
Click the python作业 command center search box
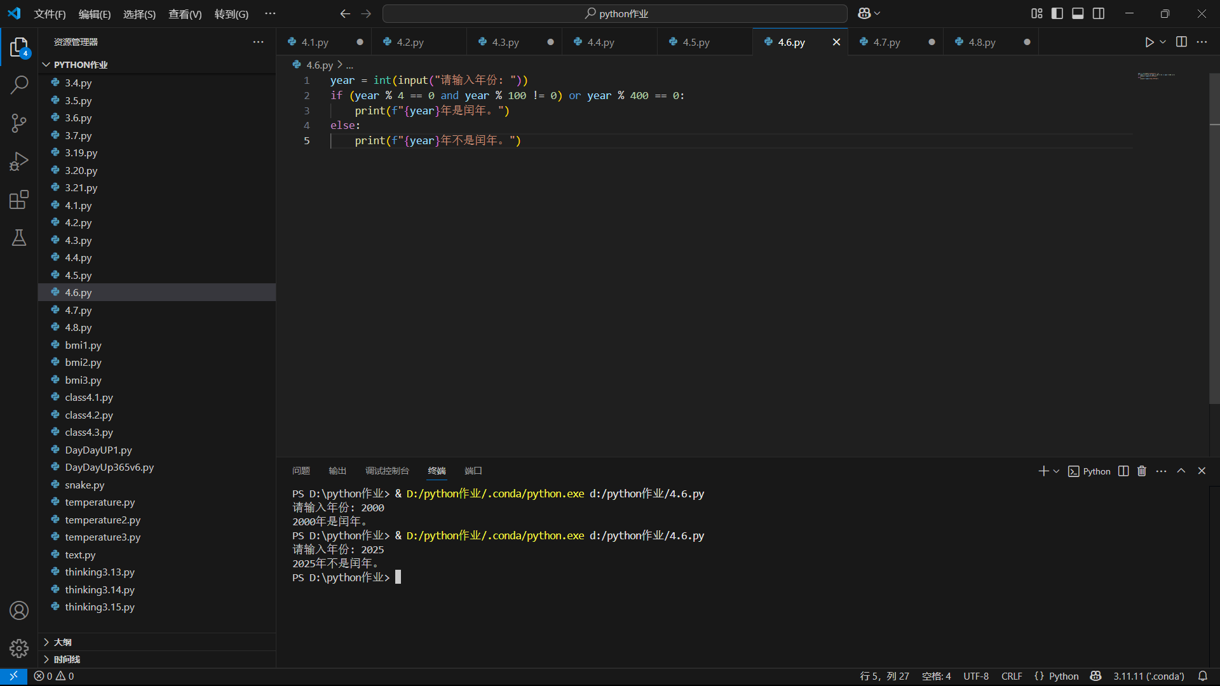point(614,13)
